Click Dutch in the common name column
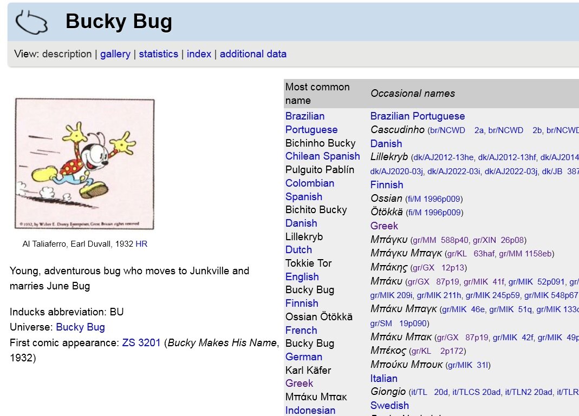This screenshot has width=579, height=416. coord(298,250)
